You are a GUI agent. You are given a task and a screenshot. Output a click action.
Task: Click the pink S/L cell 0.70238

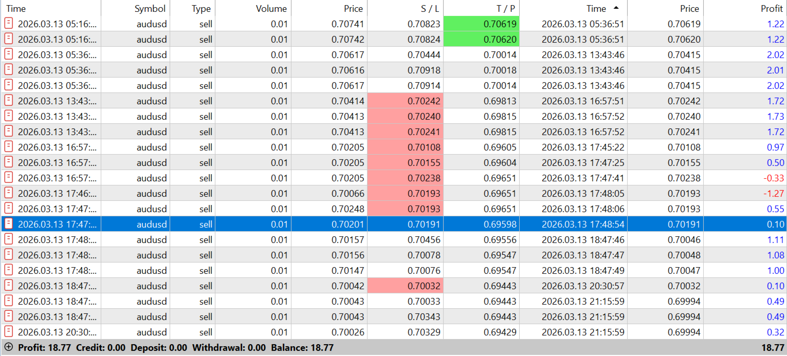(x=405, y=178)
